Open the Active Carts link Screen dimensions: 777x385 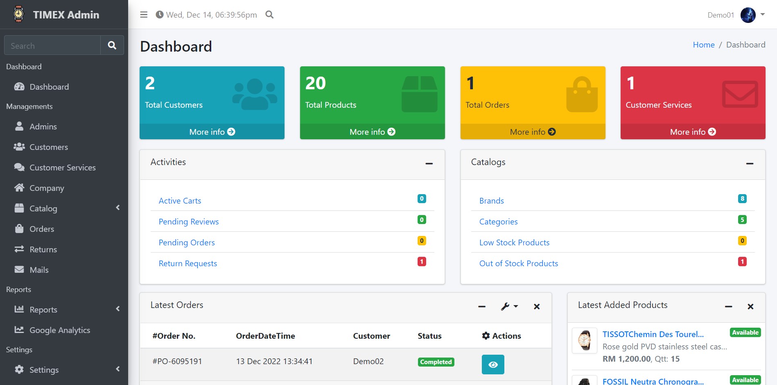[x=180, y=201]
